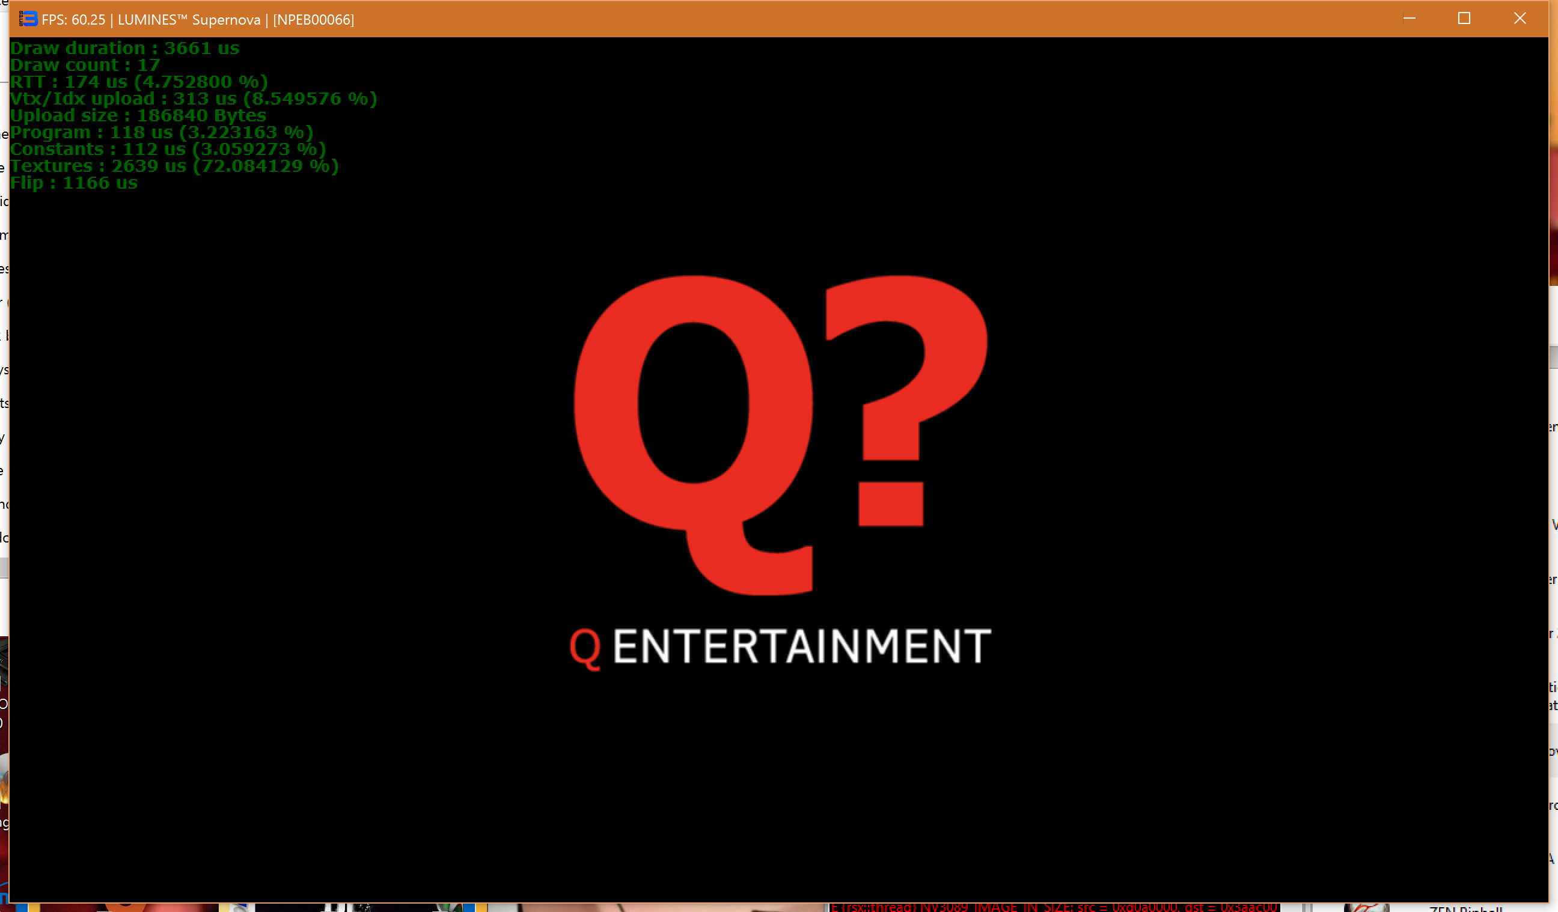Click the 'Constants : 112 us' overlay line
1558x912 pixels.
(168, 149)
